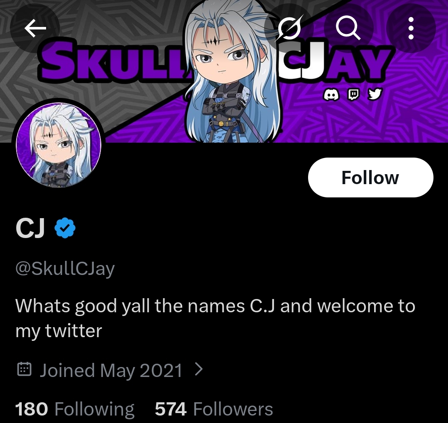Open Joined May 2021 info
Image resolution: width=448 pixels, height=423 pixels.
click(x=111, y=370)
